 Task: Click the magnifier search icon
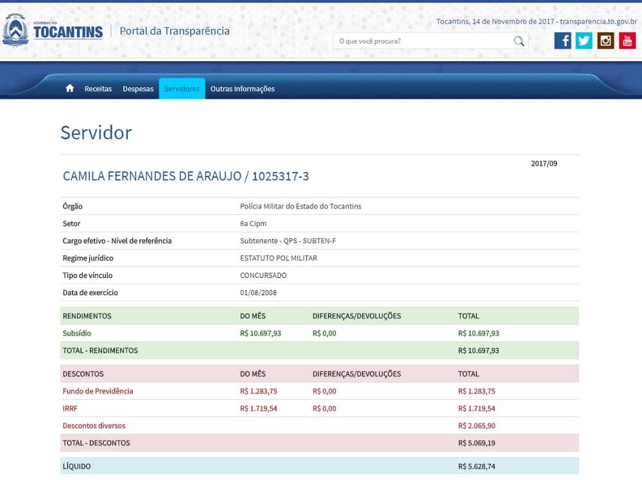click(x=519, y=41)
